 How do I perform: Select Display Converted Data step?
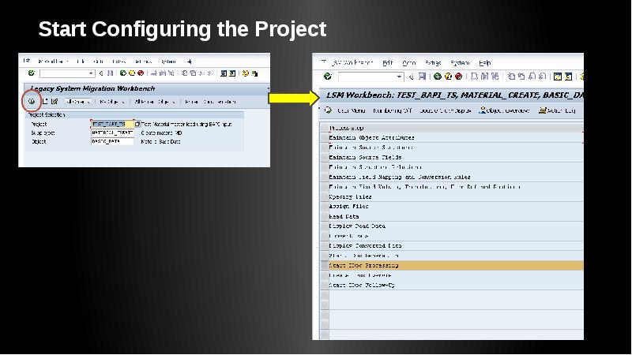[456, 246]
